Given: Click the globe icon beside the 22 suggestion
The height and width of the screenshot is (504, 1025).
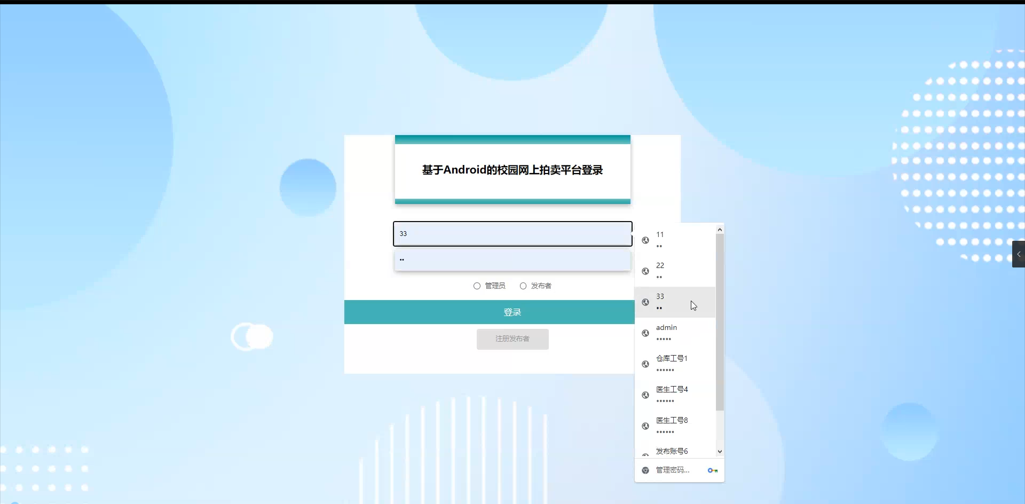Looking at the screenshot, I should coord(646,271).
